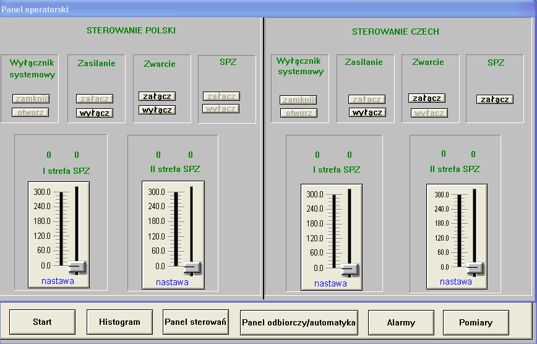
Task: Click wyłącz in Czech Zasilanie group
Action: [367, 113]
